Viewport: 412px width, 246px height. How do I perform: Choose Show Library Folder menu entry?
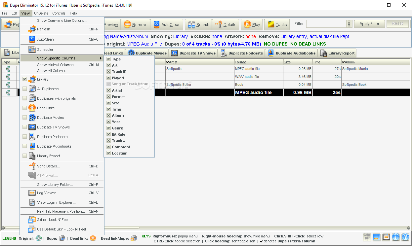[62, 185]
